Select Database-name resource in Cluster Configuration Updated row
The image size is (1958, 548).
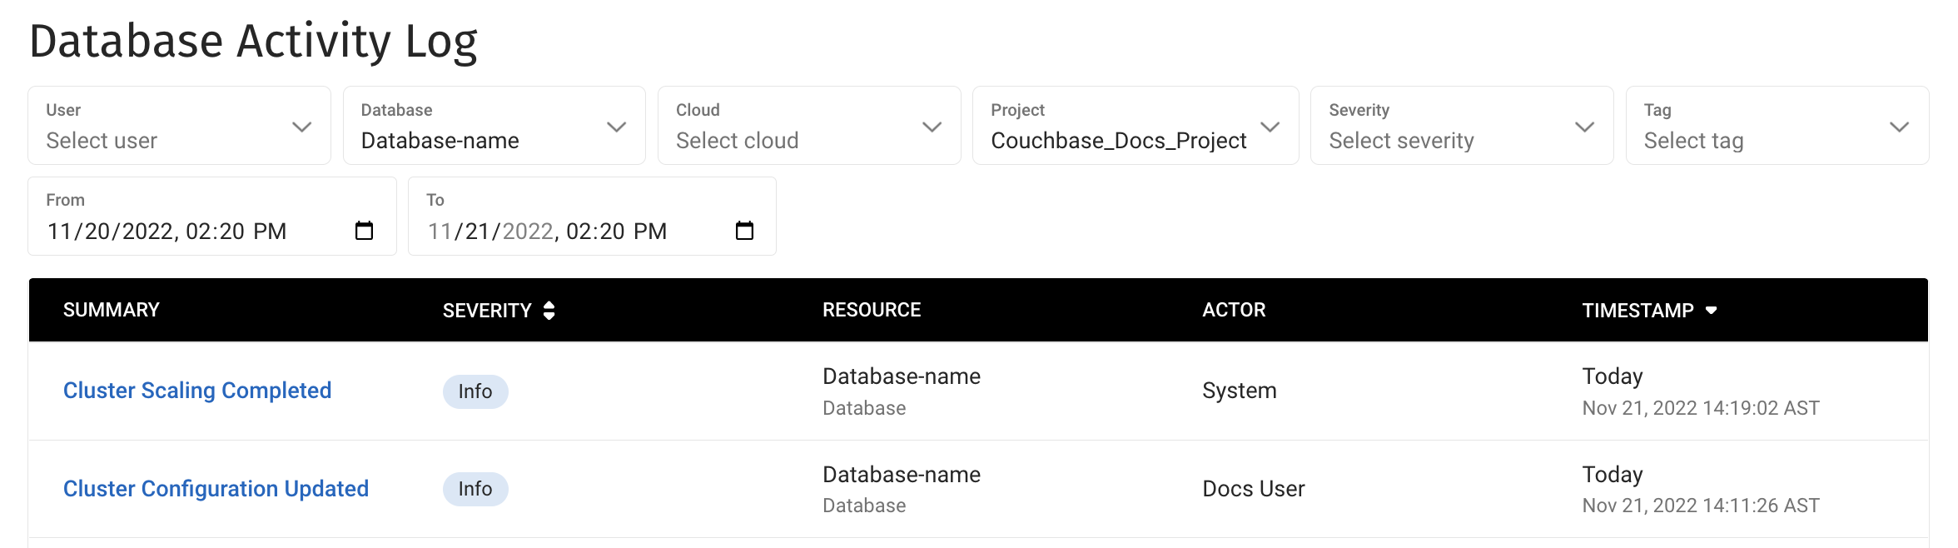[902, 475]
